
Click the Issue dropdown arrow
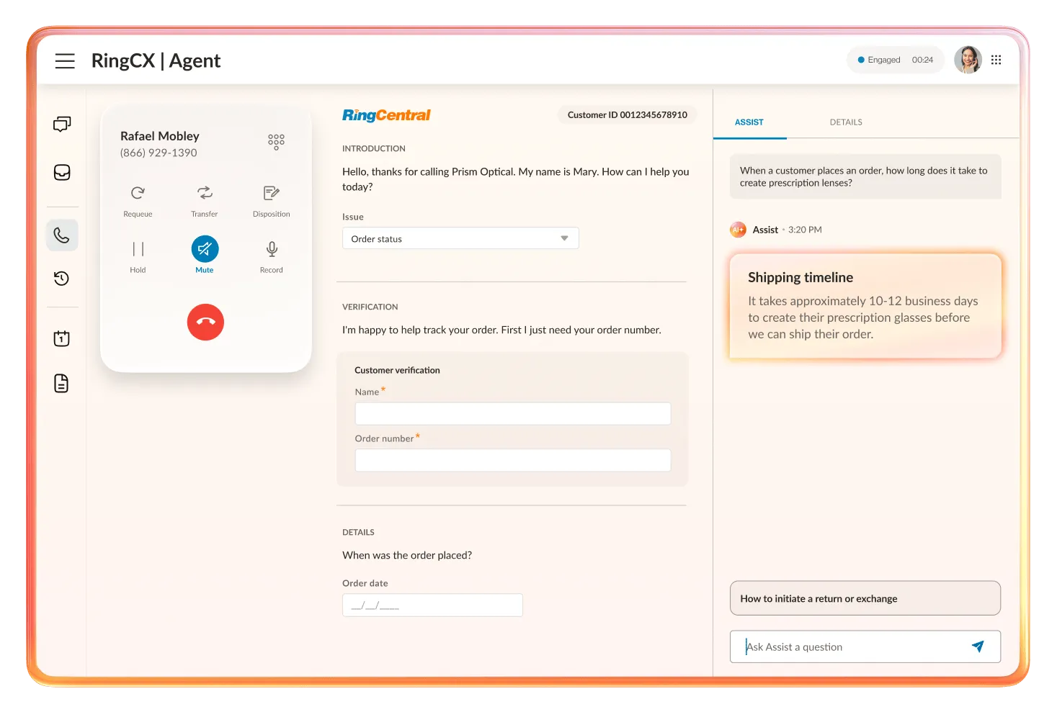[564, 238]
